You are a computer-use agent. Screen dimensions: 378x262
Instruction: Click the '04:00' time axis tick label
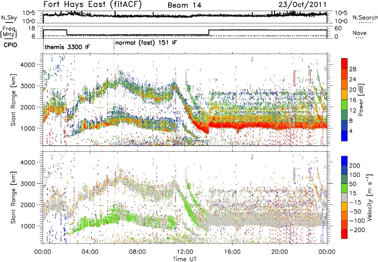(x=90, y=252)
